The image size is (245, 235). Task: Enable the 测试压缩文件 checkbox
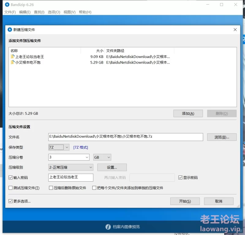pyautogui.click(x=11, y=188)
